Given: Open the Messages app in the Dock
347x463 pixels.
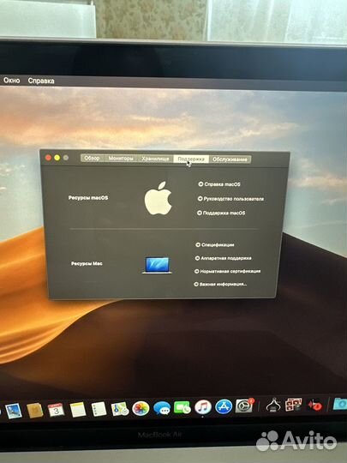Looking at the screenshot, I should pos(161,408).
